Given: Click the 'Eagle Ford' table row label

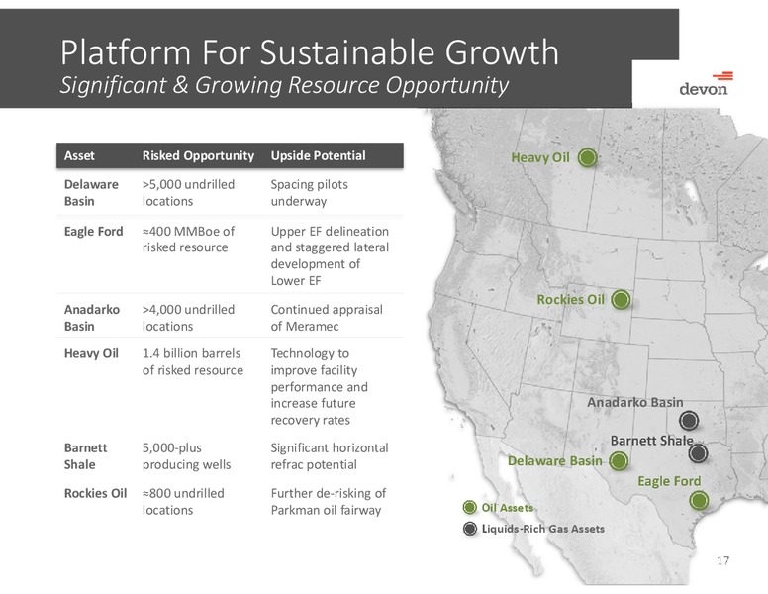Looking at the screenshot, I should pos(94,231).
